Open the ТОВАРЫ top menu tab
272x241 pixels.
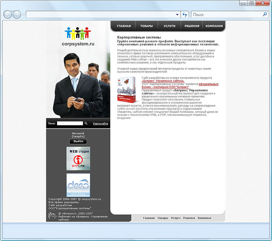(146, 26)
